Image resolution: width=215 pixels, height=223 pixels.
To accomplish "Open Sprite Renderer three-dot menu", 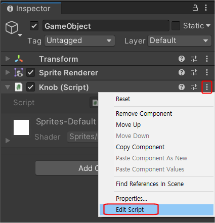I will pos(207,73).
